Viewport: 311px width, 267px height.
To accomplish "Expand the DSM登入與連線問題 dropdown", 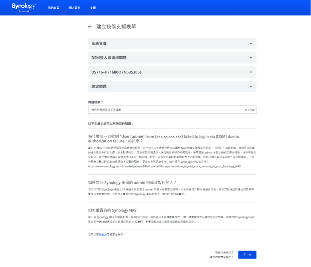I will 172,58.
